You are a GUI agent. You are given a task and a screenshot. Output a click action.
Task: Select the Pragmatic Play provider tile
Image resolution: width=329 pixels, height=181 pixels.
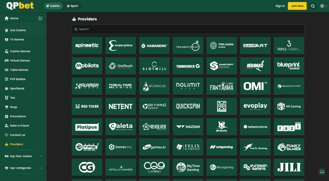coord(188,46)
